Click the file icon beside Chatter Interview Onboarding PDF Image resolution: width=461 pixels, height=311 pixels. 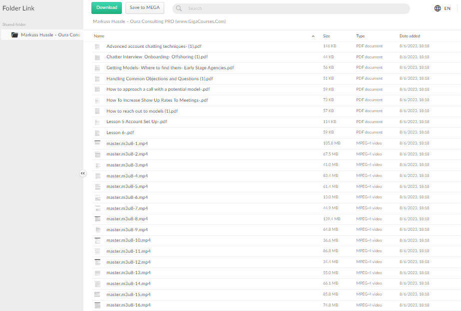click(98, 56)
